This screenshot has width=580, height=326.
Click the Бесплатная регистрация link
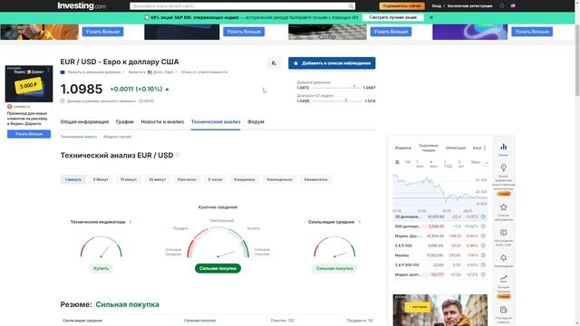pos(469,6)
